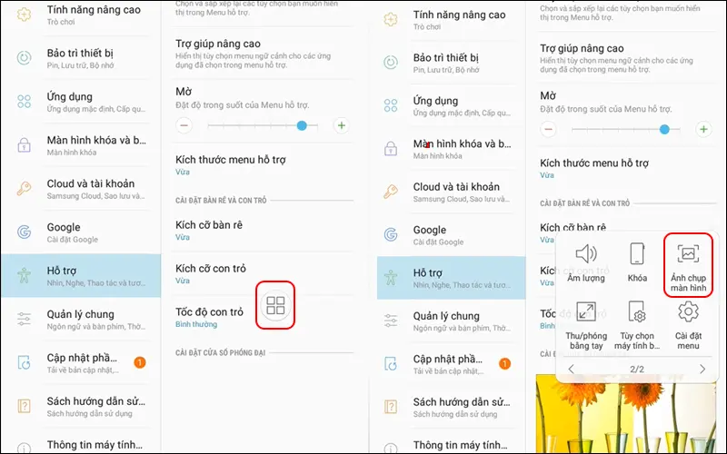Select Ảnh chụp màn hình in assistant menu
Screen dimensions: 727x454
click(688, 265)
